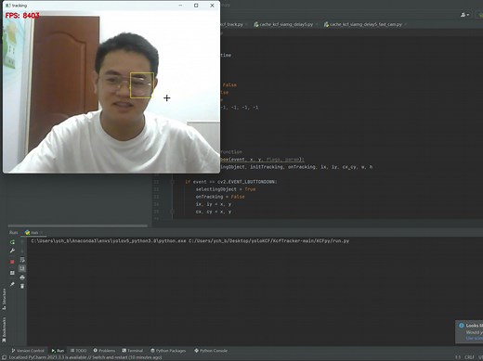Collapse the 'if event == cv2.EVENT_LBUTTONDOWN' fold marker
The image size is (483, 361).
173,182
